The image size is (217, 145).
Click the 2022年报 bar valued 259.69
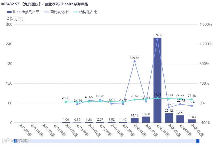point(157,80)
